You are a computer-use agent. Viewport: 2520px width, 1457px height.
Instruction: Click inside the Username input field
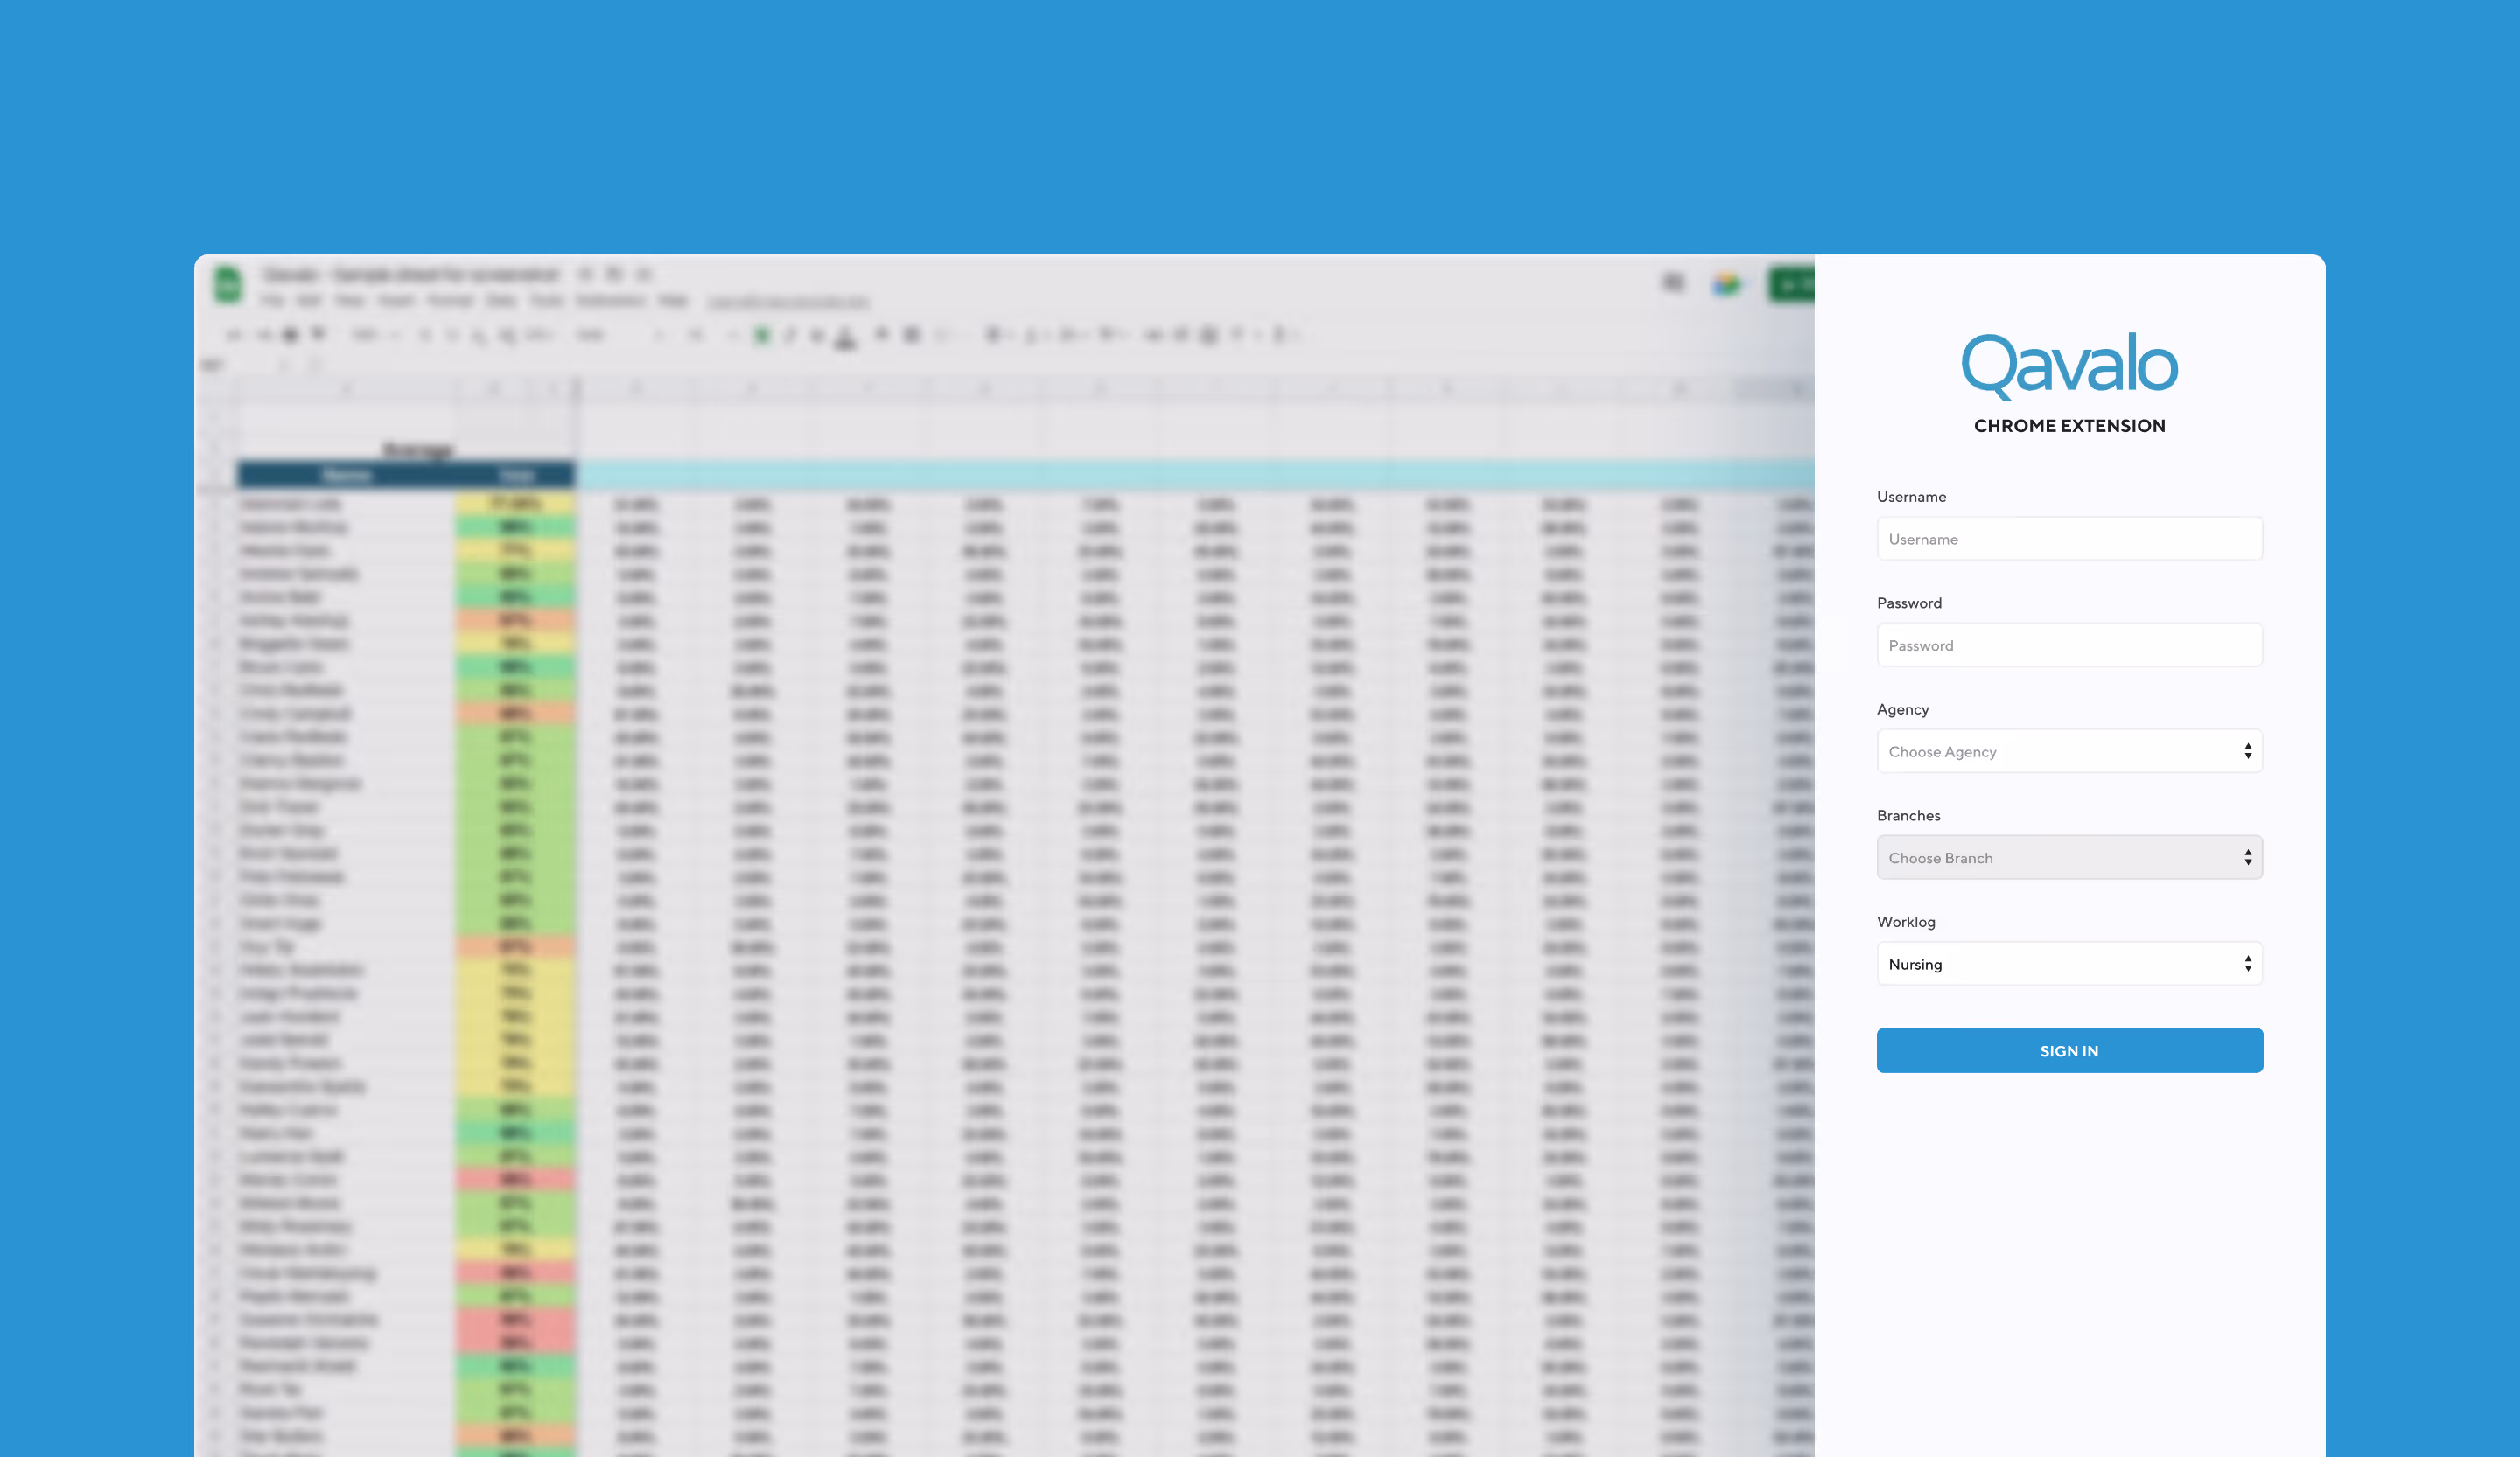click(2069, 539)
